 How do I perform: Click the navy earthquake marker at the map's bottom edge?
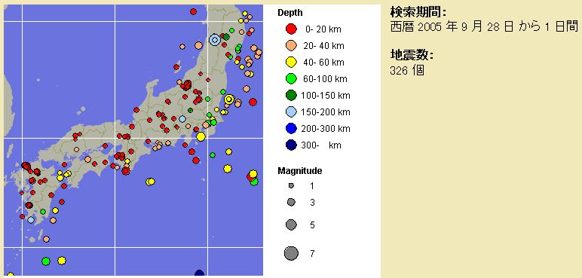tap(199, 273)
